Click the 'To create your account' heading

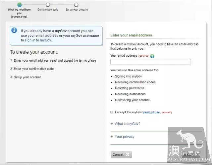tap(34, 52)
